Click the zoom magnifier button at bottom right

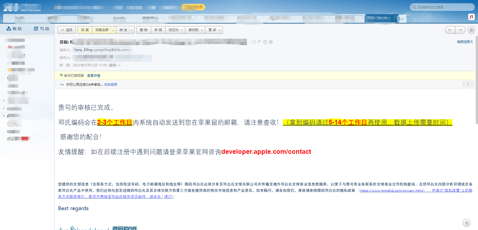pos(467,223)
